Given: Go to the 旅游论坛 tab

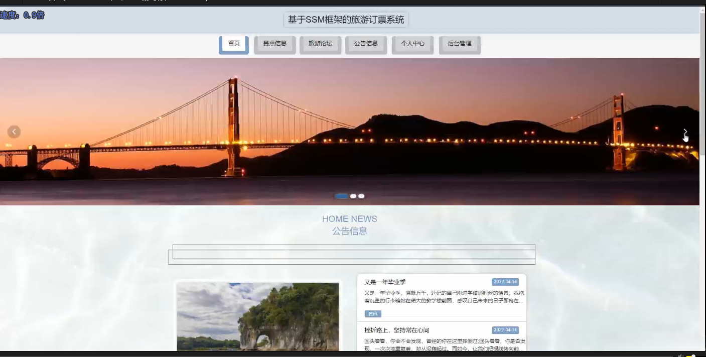Looking at the screenshot, I should click(320, 44).
